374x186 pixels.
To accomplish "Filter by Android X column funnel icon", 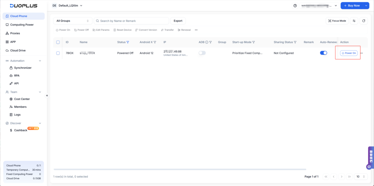I will (x=155, y=42).
